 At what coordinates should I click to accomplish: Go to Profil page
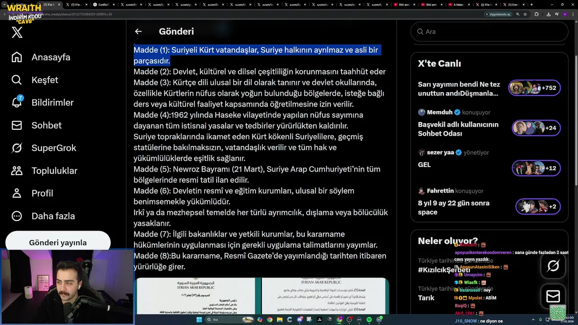point(33,193)
